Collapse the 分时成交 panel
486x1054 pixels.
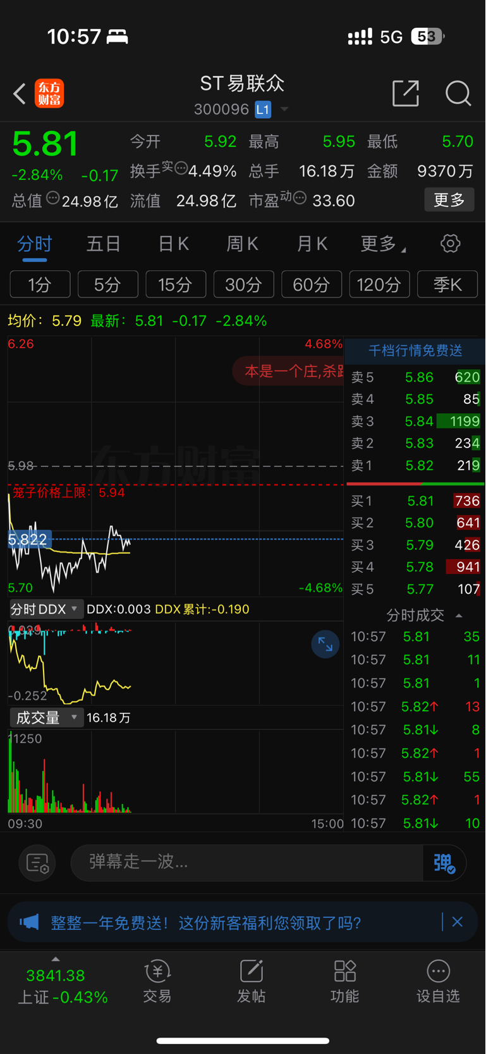423,615
